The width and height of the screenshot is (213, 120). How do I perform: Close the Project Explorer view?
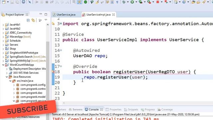[27, 15]
